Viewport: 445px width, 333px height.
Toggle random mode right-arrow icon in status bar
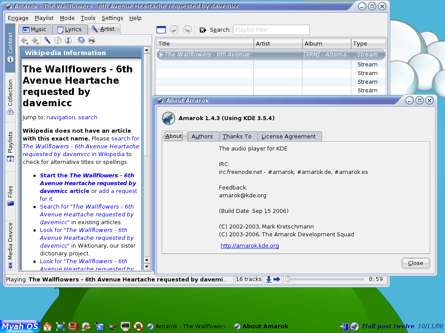[x=277, y=280]
